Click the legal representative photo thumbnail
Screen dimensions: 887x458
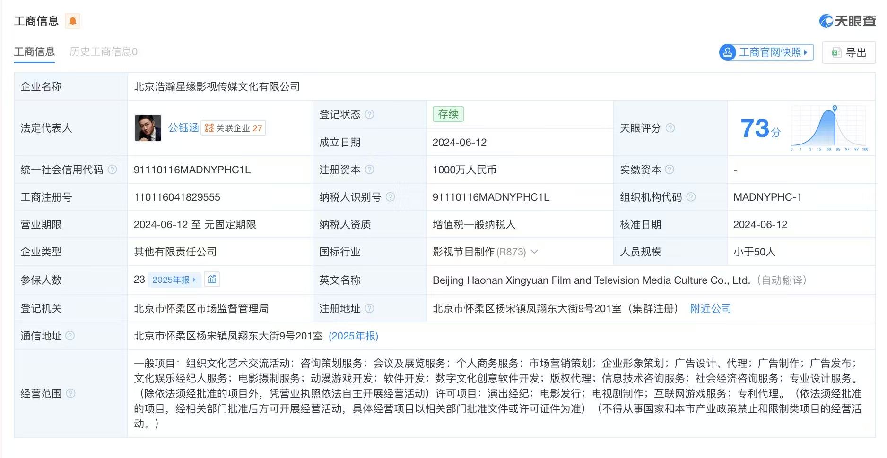point(148,128)
